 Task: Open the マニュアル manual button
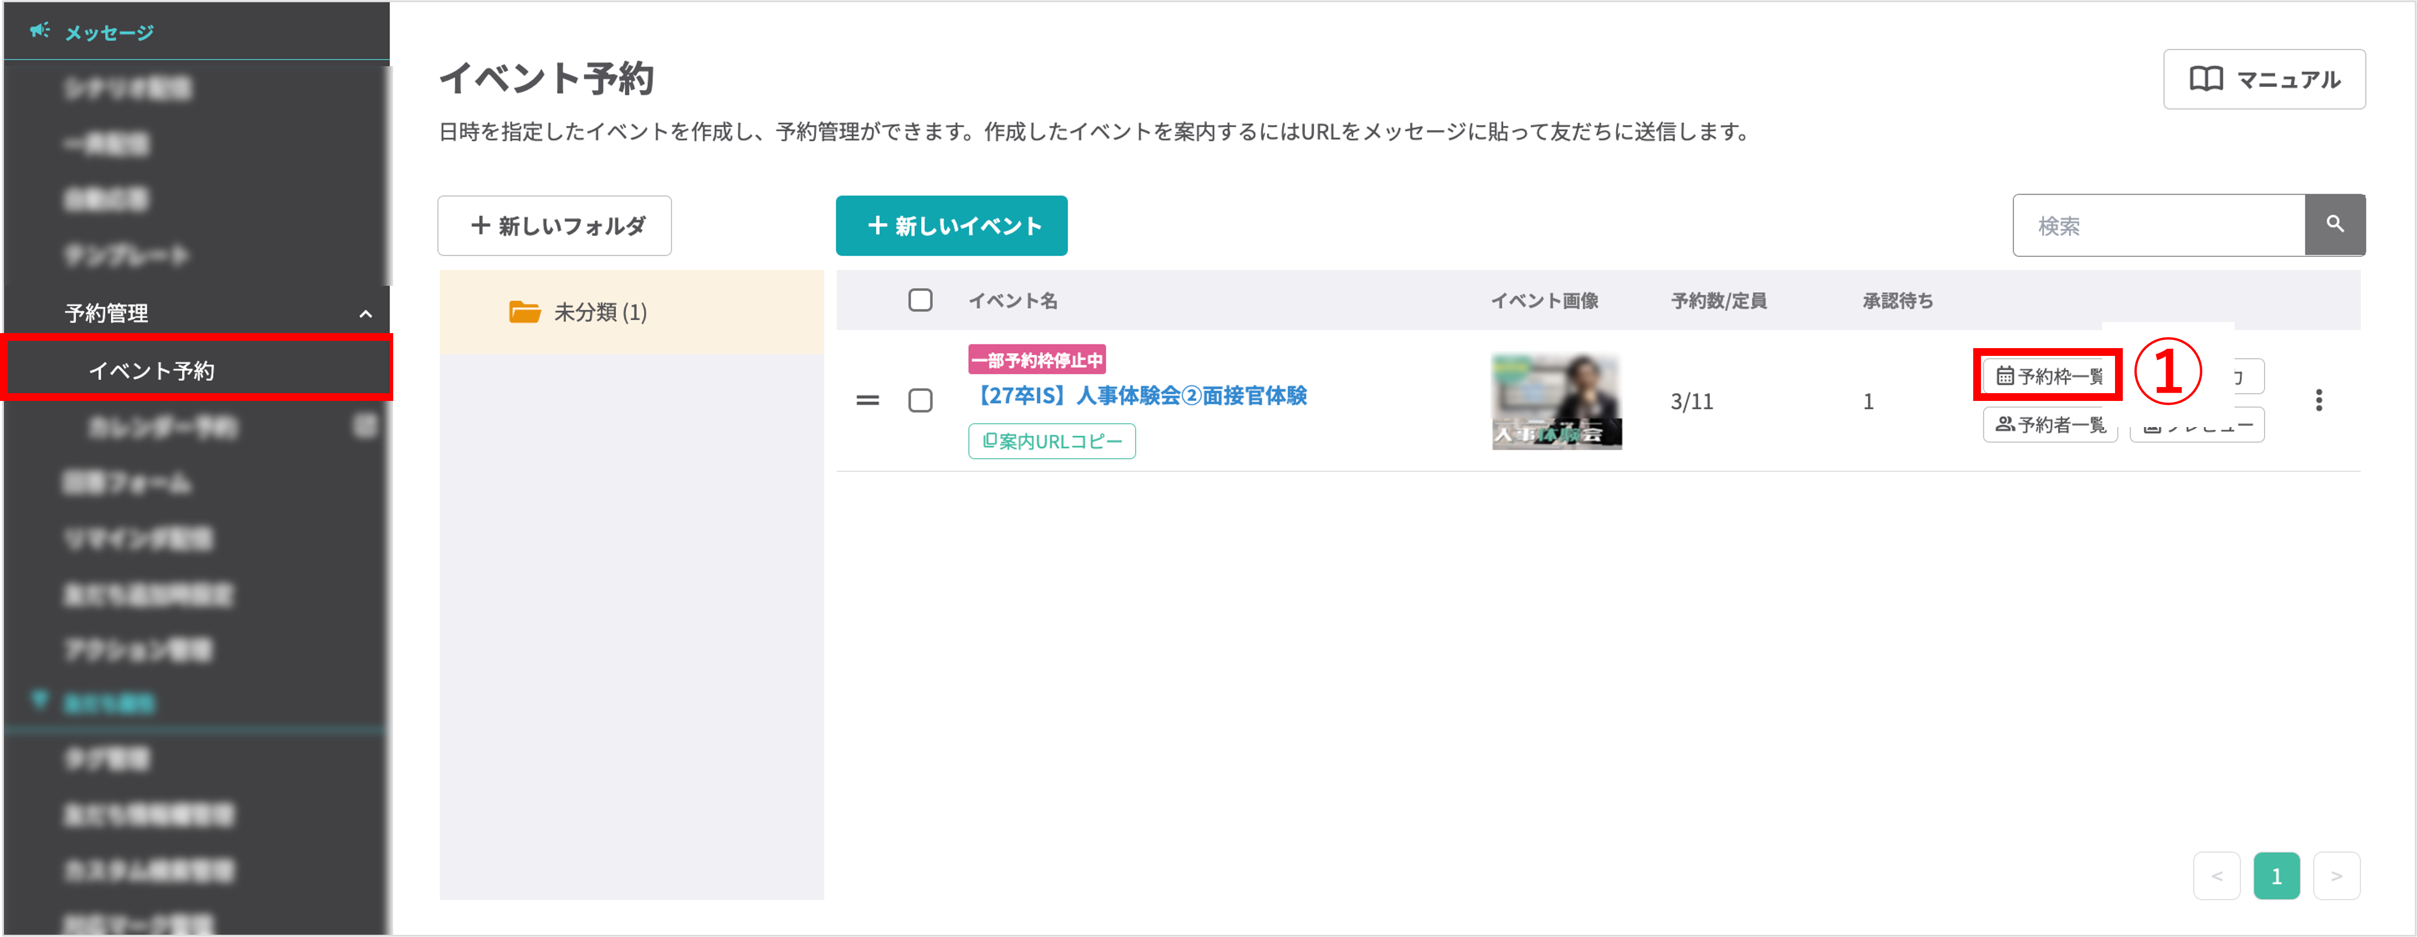2263,80
